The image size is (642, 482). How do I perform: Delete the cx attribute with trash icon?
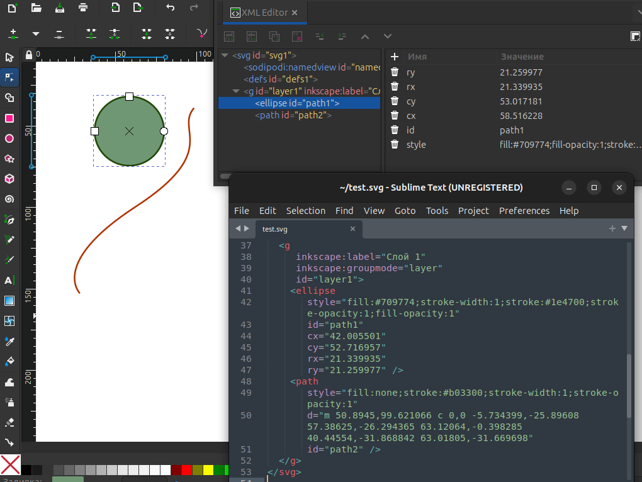tap(395, 116)
